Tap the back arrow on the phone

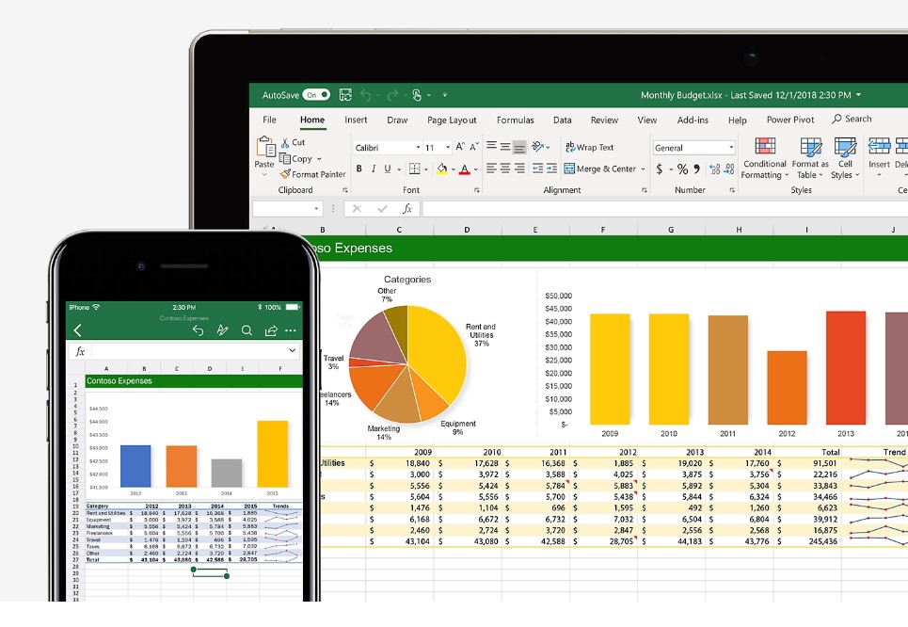(x=78, y=330)
